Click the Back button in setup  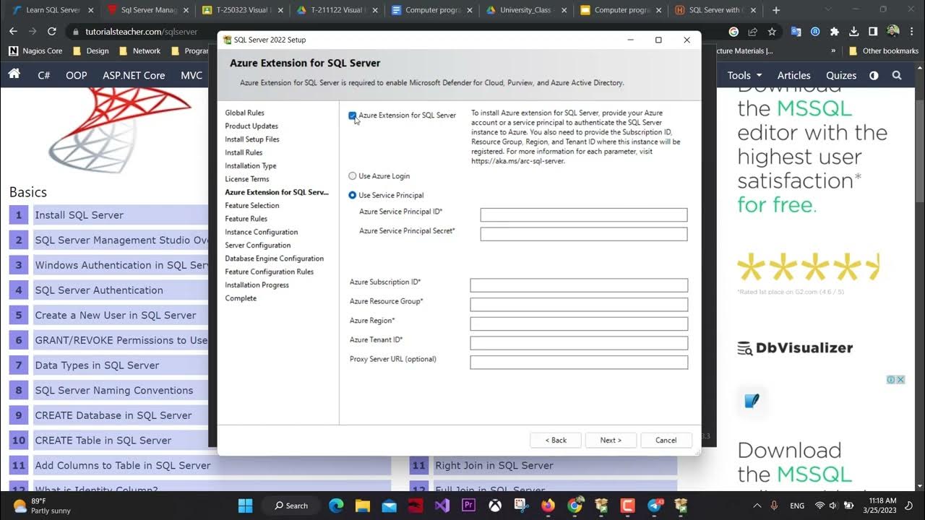(x=556, y=440)
